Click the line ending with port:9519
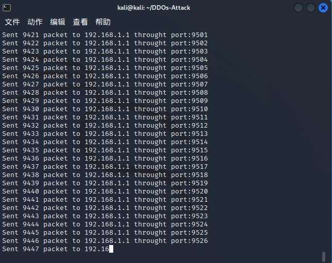The width and height of the screenshot is (332, 263). 105,183
